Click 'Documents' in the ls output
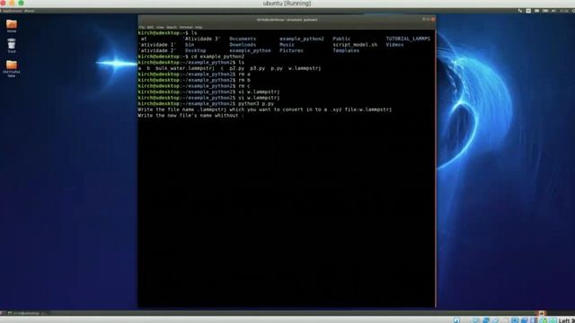The width and height of the screenshot is (575, 323). point(243,39)
